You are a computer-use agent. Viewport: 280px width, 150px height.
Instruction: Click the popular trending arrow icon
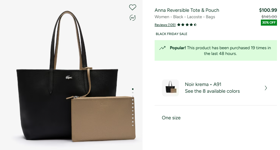point(162,48)
